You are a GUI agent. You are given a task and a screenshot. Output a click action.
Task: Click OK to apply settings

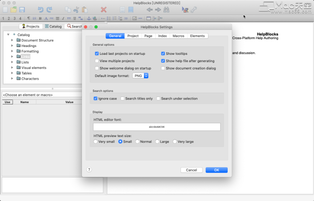216,170
